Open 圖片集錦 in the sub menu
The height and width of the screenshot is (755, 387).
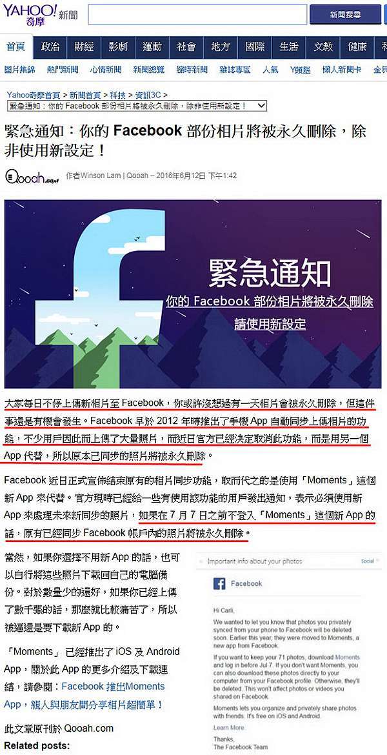tap(20, 70)
